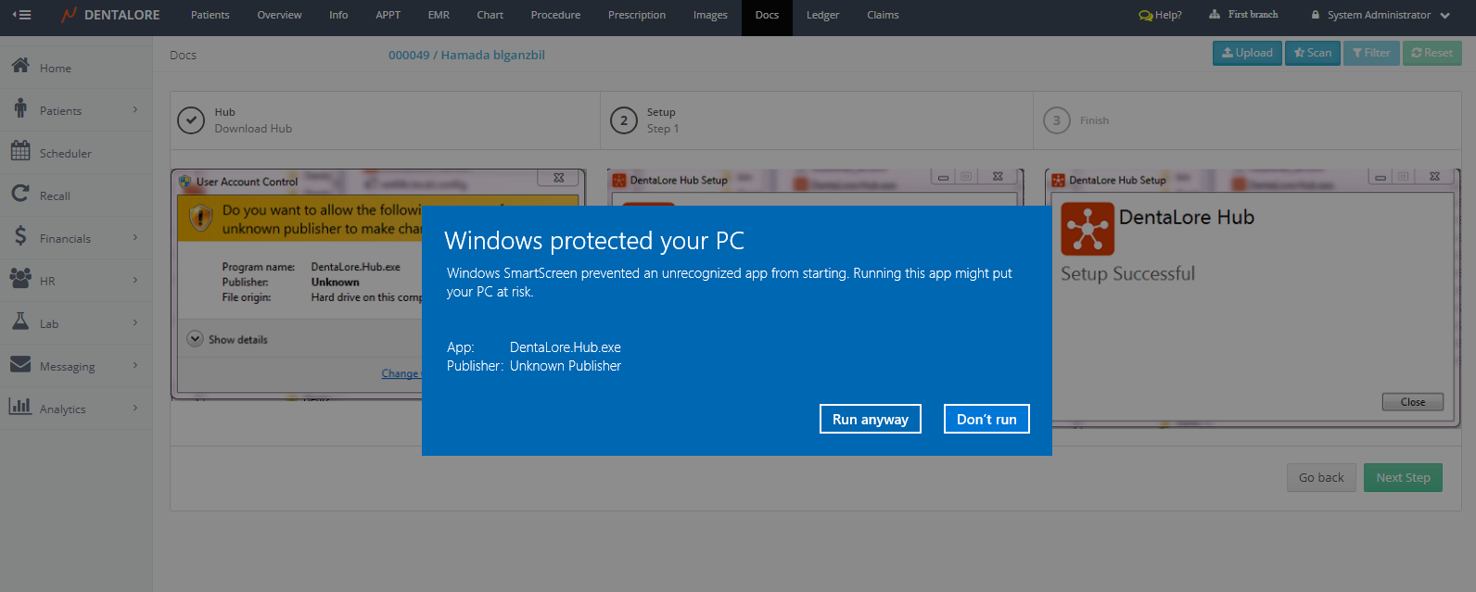Select step 2 Setup in wizard
Image resolution: width=1476 pixels, height=592 pixels.
point(624,120)
